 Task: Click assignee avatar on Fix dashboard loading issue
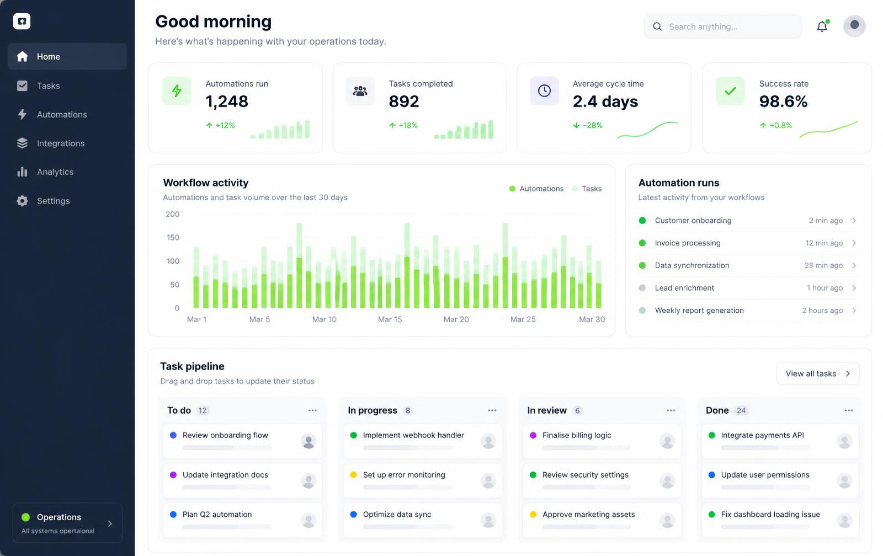(x=844, y=520)
